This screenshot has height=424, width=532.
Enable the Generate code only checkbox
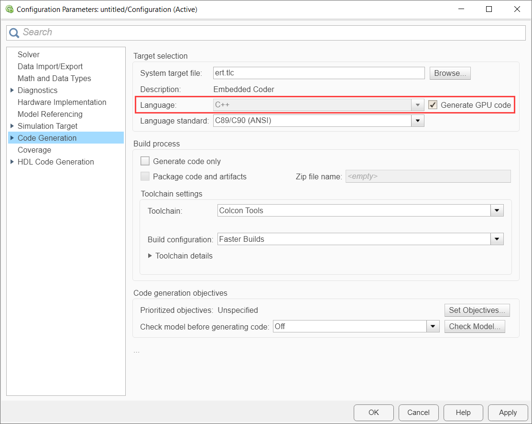[x=145, y=161]
